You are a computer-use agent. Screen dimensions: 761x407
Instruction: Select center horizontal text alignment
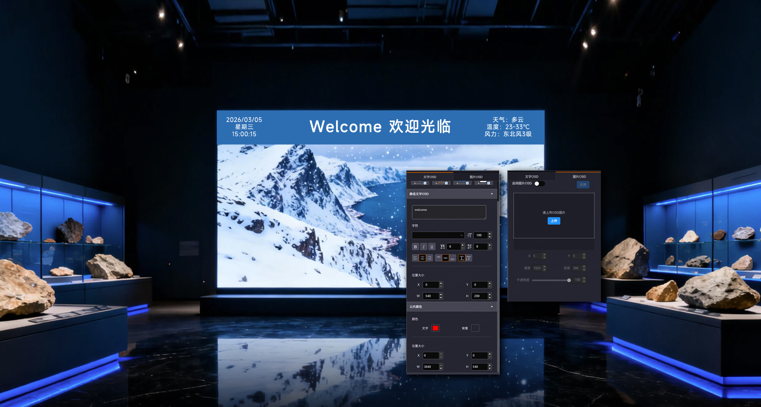pos(423,258)
